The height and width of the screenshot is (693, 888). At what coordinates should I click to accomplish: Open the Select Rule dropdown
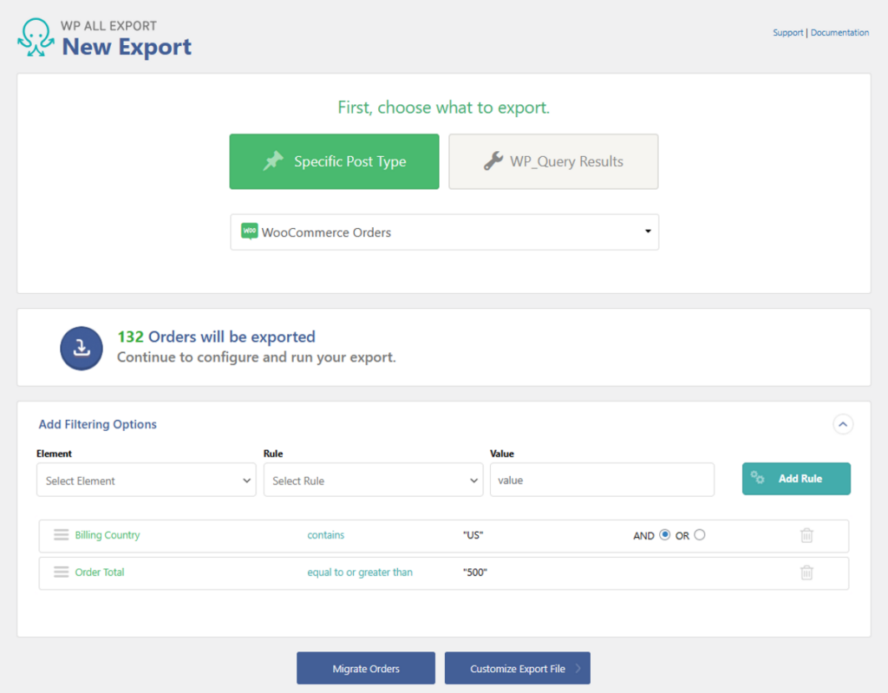(x=373, y=480)
